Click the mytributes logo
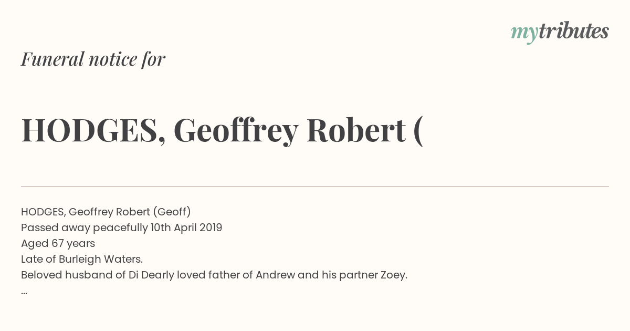This screenshot has width=630, height=331. pyautogui.click(x=560, y=32)
